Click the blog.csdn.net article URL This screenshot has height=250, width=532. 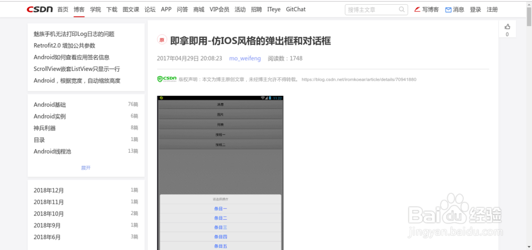359,79
